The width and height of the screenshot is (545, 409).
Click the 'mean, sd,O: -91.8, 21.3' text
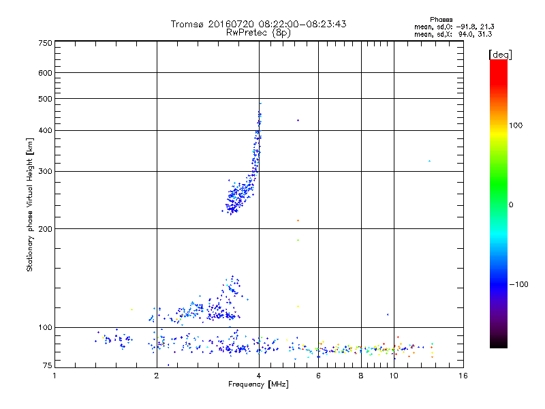click(x=454, y=27)
